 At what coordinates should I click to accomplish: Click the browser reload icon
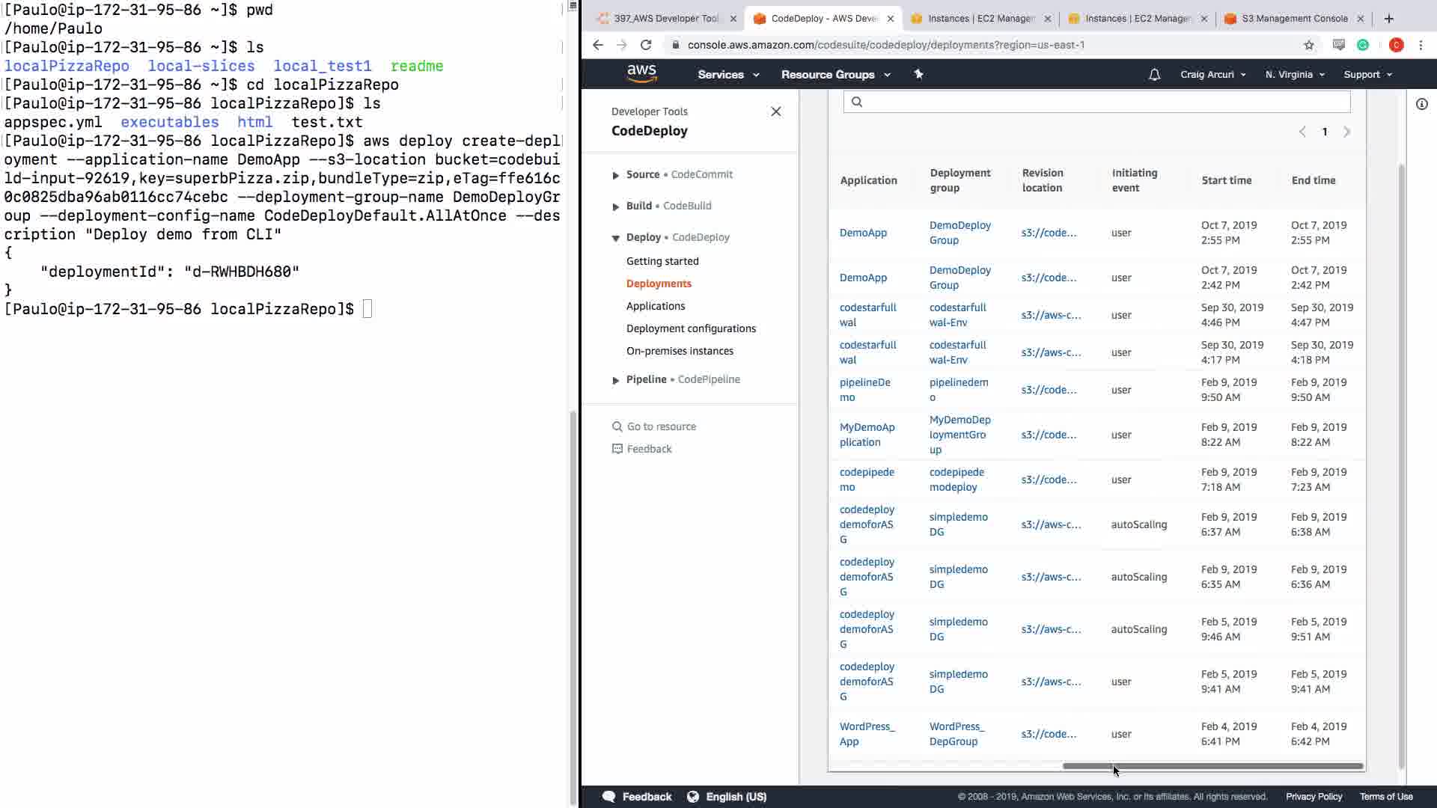click(x=646, y=45)
